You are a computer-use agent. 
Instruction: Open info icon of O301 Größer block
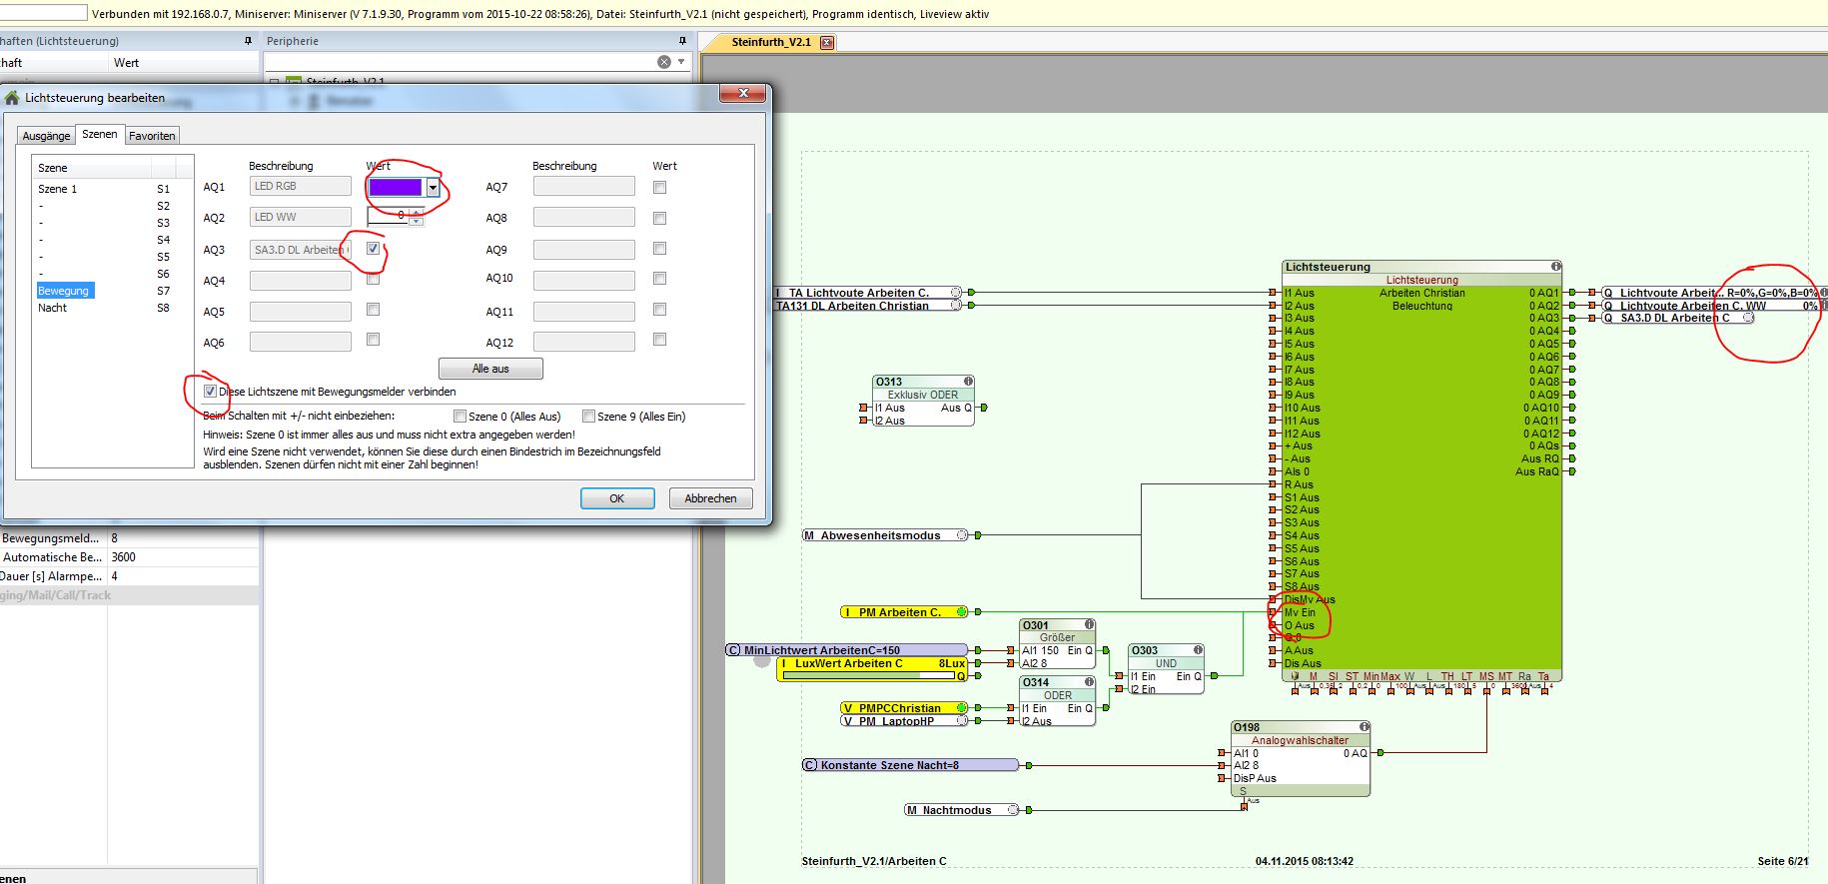[x=1090, y=625]
